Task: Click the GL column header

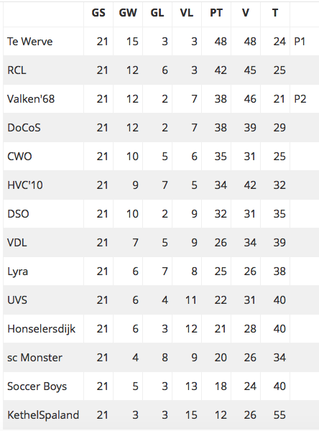Action: pos(157,13)
